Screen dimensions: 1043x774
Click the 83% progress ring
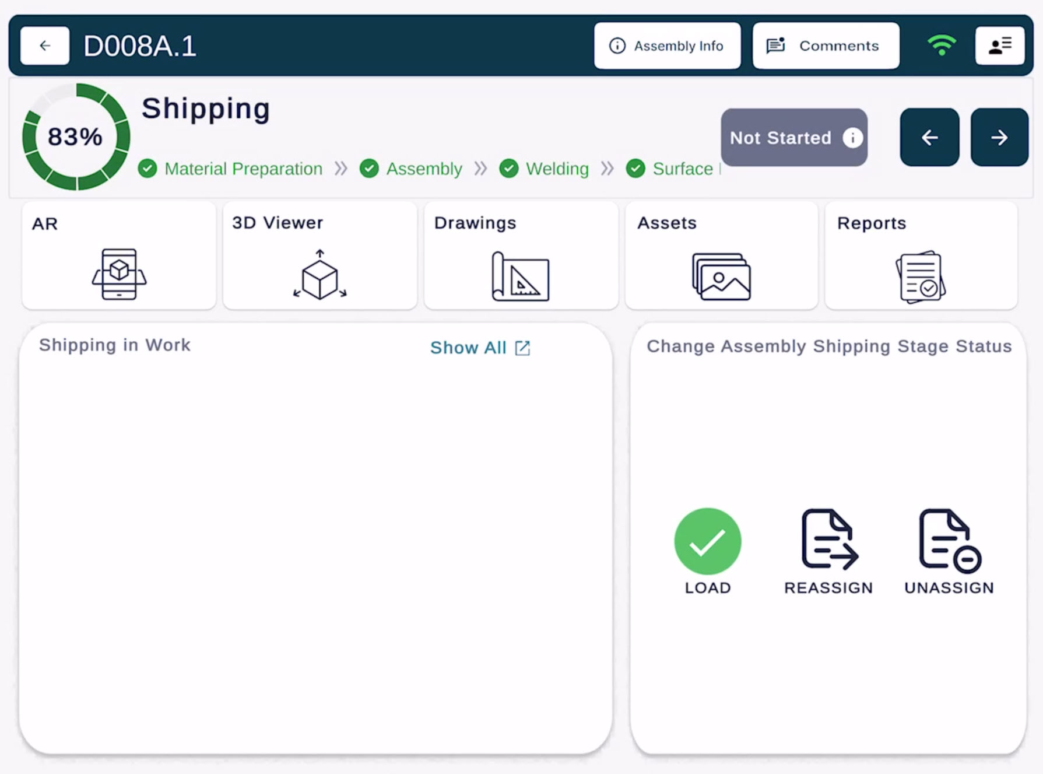pyautogui.click(x=76, y=137)
